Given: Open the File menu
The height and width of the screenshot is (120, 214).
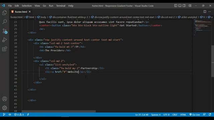Looking at the screenshot, I should point(10,6).
